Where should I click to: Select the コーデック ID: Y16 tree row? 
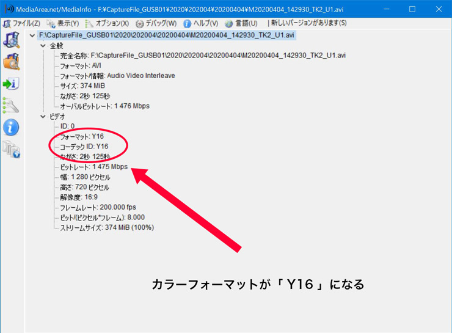84,147
